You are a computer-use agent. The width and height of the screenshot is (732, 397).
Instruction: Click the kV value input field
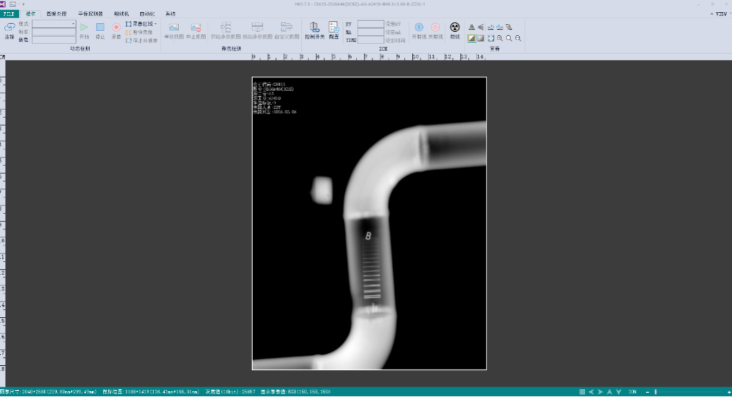pos(370,24)
